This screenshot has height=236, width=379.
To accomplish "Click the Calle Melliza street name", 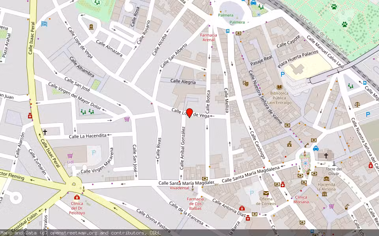I will click(227, 100).
